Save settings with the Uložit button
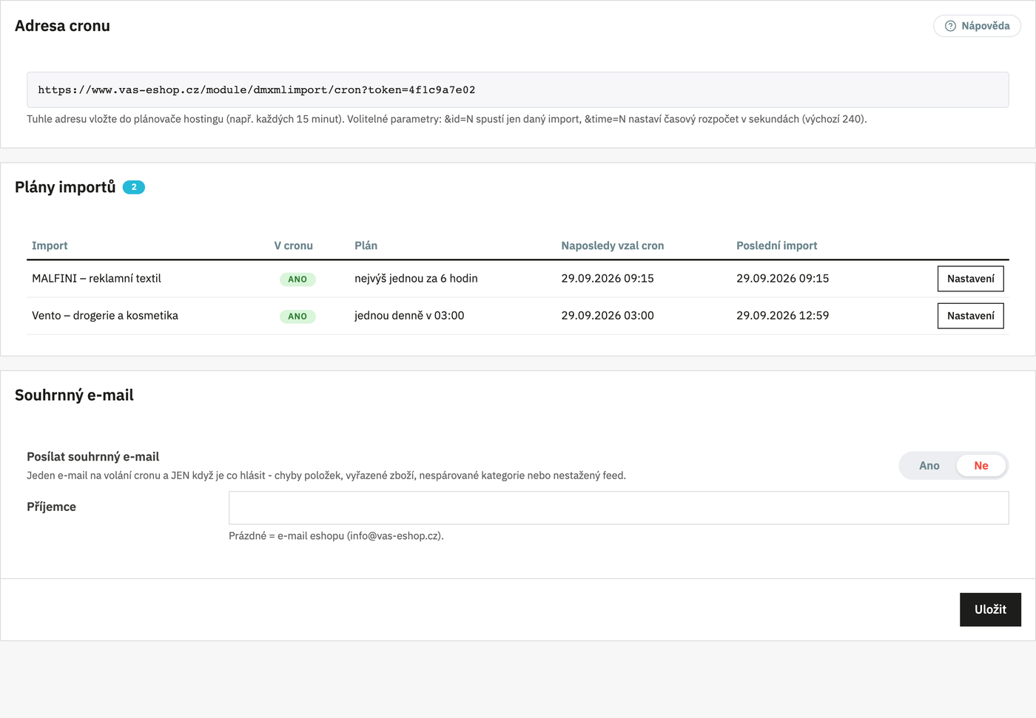This screenshot has height=718, width=1036. (x=990, y=609)
